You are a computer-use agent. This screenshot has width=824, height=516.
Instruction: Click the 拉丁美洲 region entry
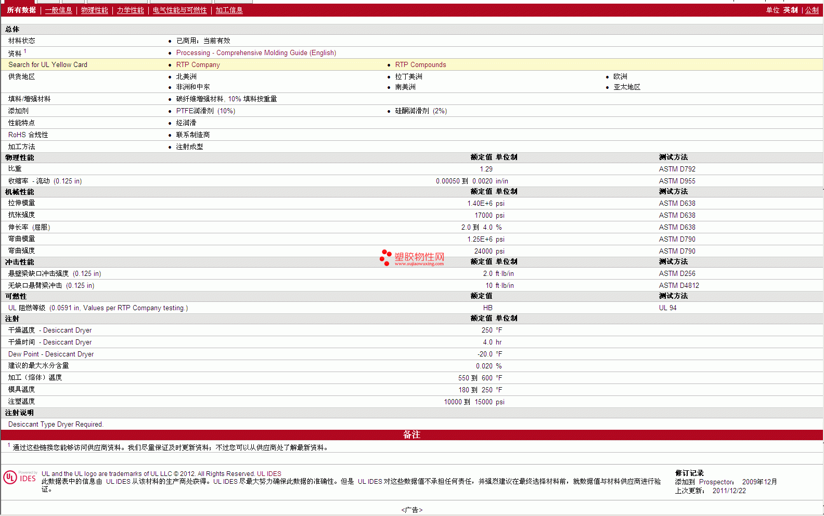(x=408, y=76)
